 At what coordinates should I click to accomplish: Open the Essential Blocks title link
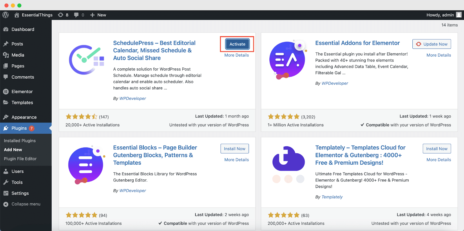pos(155,155)
